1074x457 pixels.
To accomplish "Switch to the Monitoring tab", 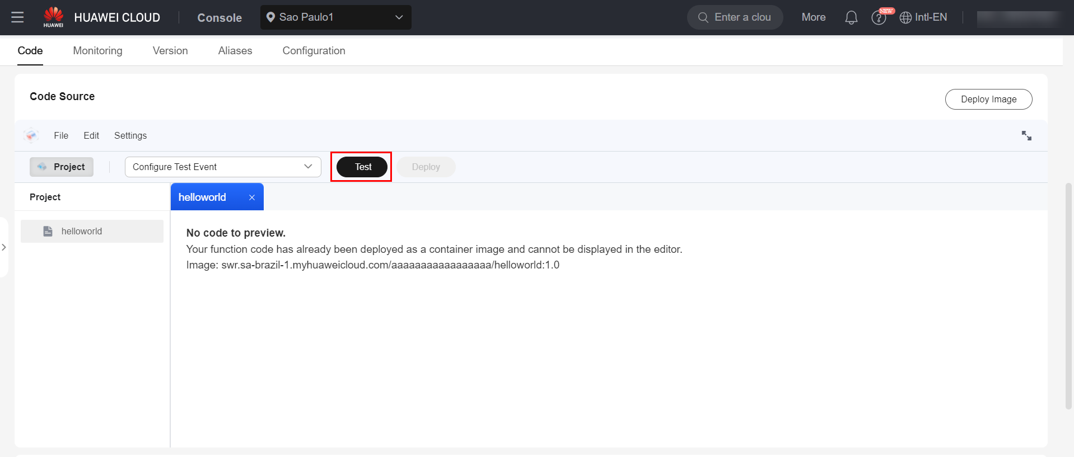I will [97, 51].
